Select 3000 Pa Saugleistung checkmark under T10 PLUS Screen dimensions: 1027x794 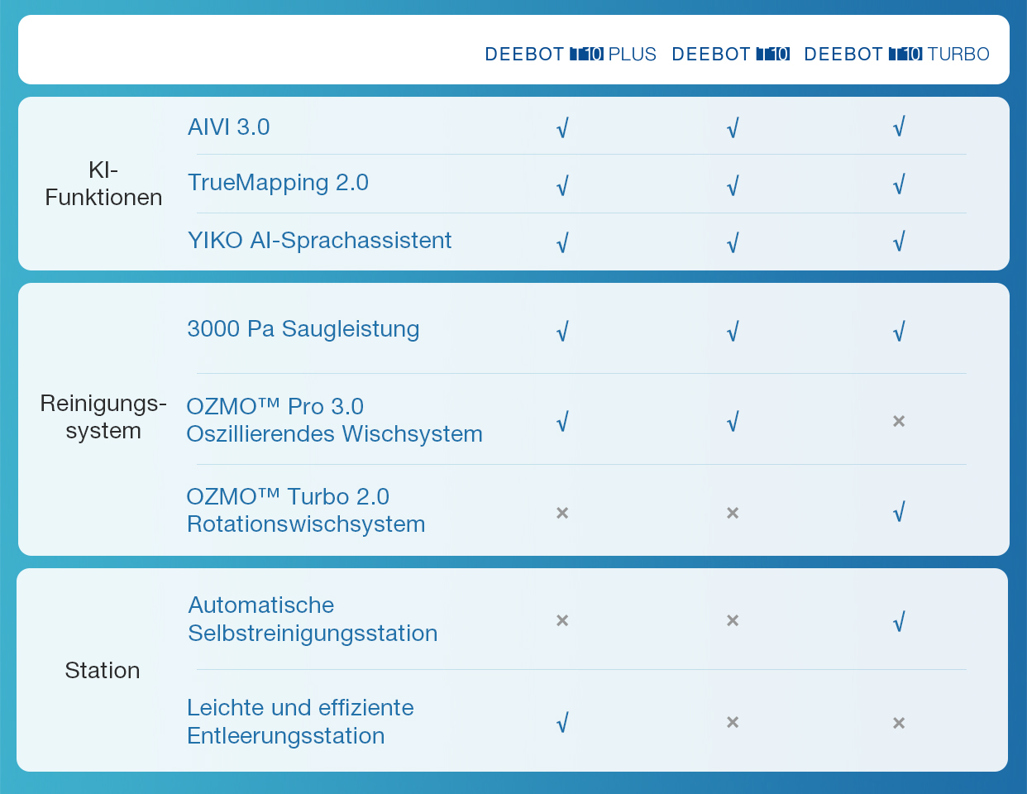(x=562, y=332)
